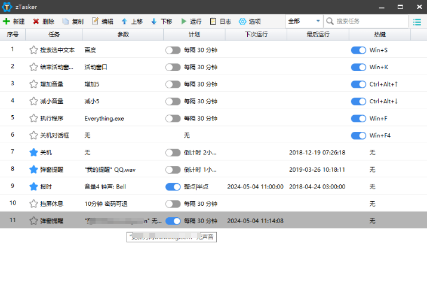The height and width of the screenshot is (290, 427).
Task: Click the red X 删除 icon
Action: coord(36,21)
